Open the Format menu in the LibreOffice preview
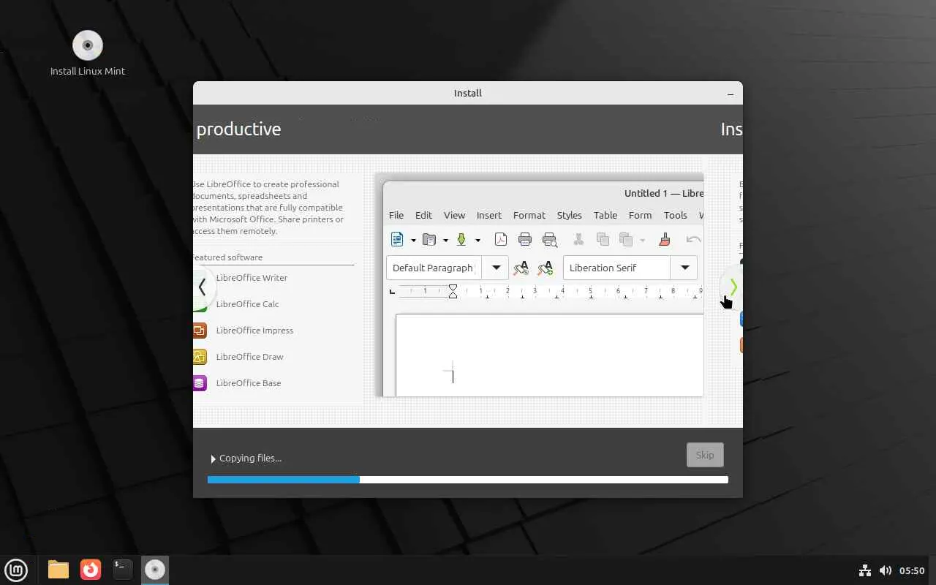The width and height of the screenshot is (936, 585). pos(529,215)
